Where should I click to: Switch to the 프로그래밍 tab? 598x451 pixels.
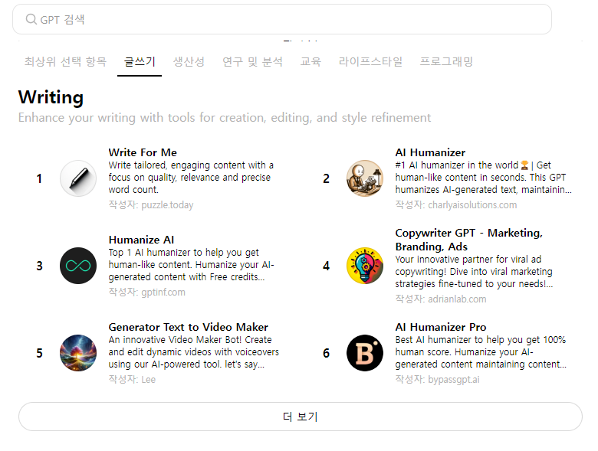click(446, 61)
